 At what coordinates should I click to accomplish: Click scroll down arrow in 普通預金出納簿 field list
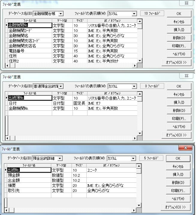coord(140,133)
